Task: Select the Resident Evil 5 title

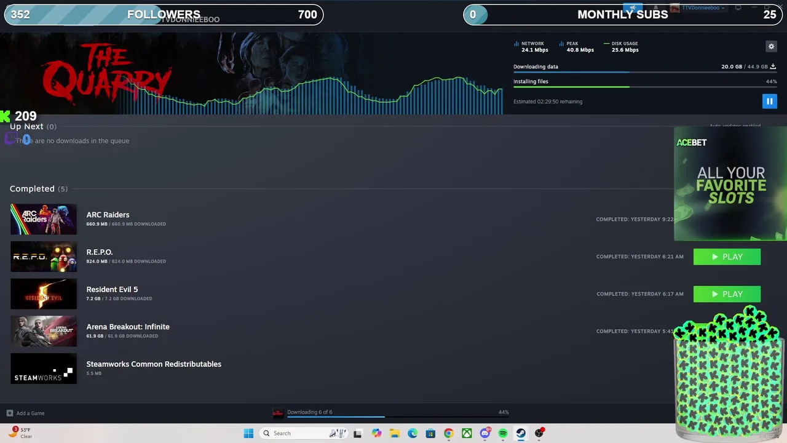Action: click(112, 289)
